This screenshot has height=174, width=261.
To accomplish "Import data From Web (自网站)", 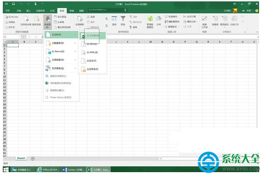I will [10, 22].
